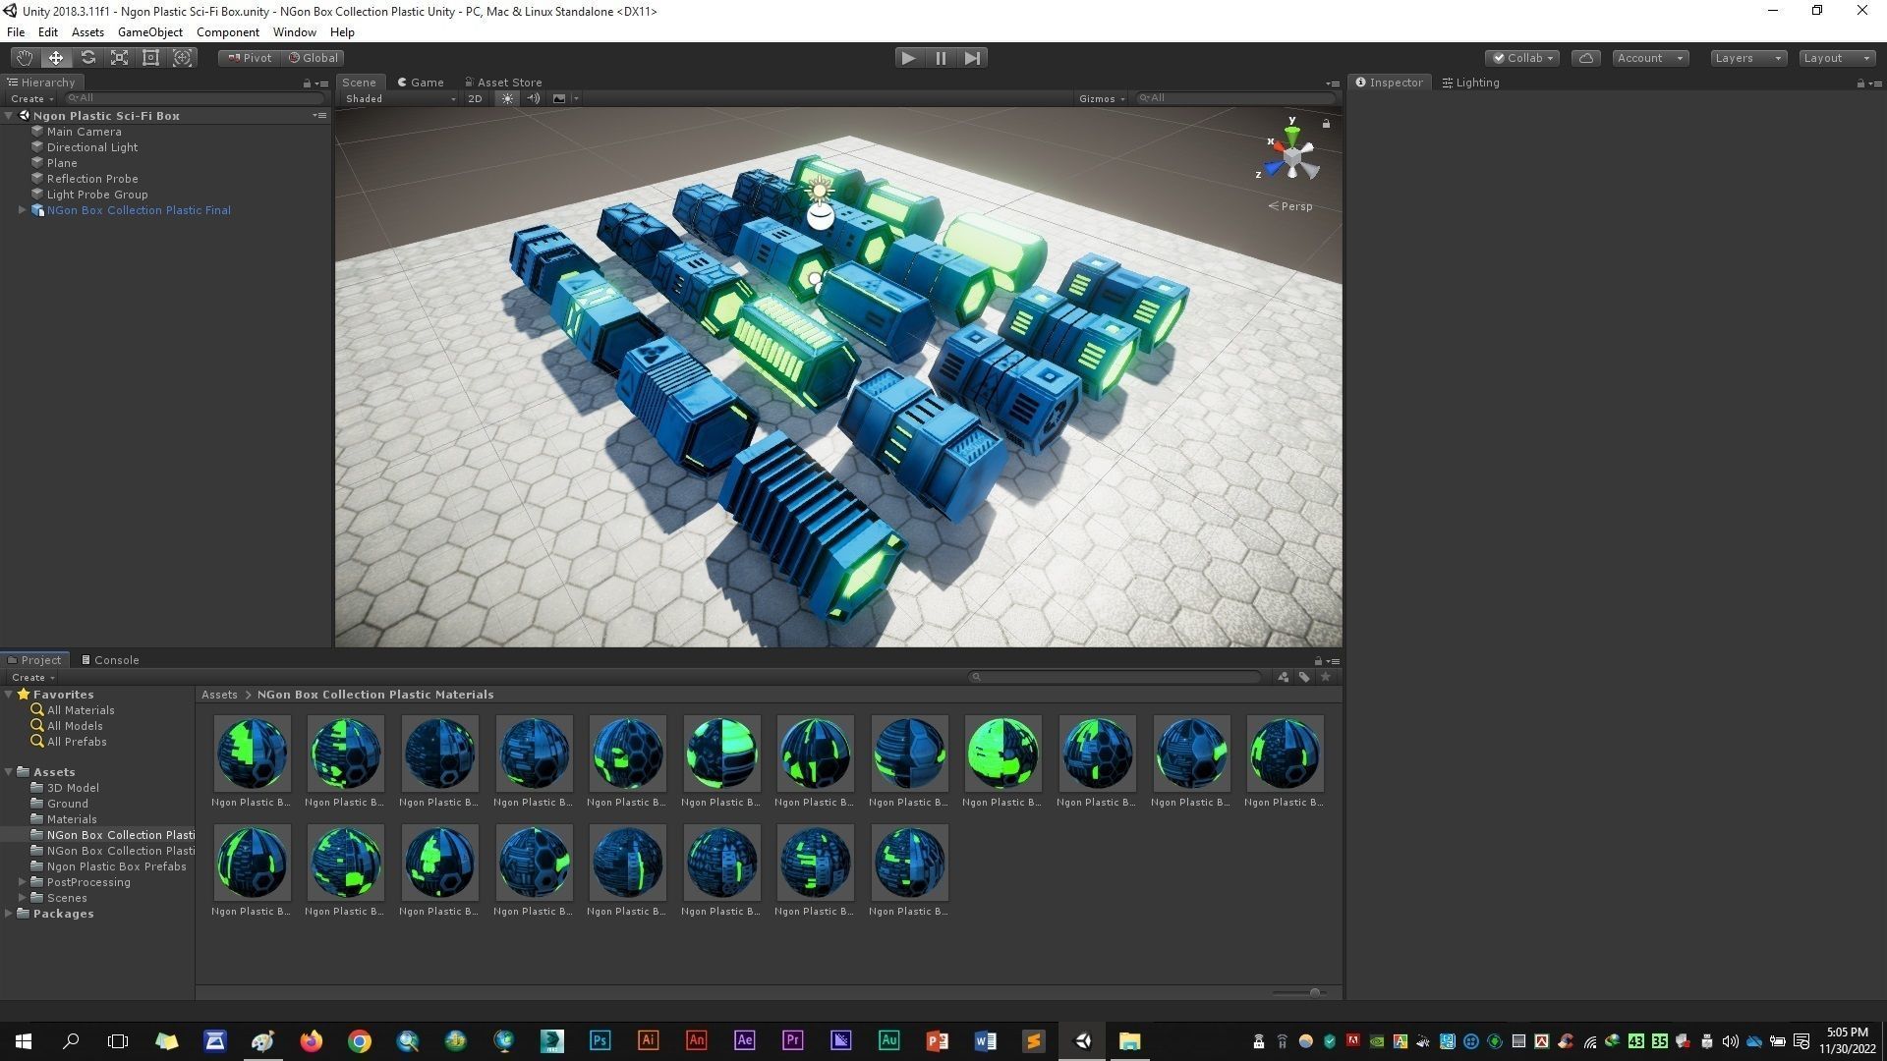Viewport: 1887px width, 1061px height.
Task: Select Reflection Probe in Hierarchy
Action: (x=92, y=179)
